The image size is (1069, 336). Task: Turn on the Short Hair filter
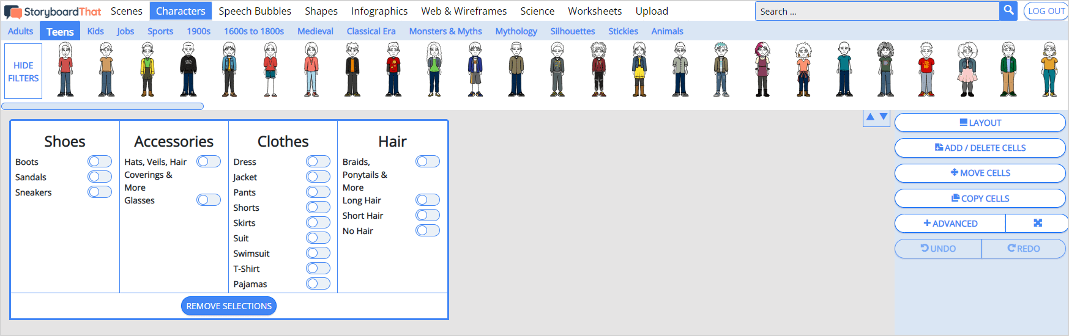coord(428,215)
